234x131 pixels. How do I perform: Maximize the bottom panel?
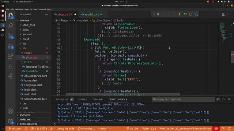tap(223, 99)
